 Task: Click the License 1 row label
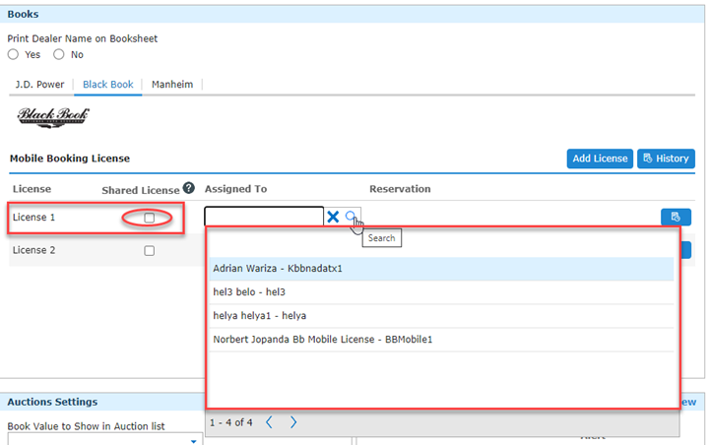pyautogui.click(x=33, y=218)
